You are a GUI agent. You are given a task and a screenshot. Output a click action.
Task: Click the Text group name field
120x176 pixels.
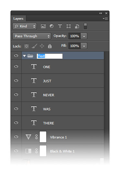tap(50, 56)
